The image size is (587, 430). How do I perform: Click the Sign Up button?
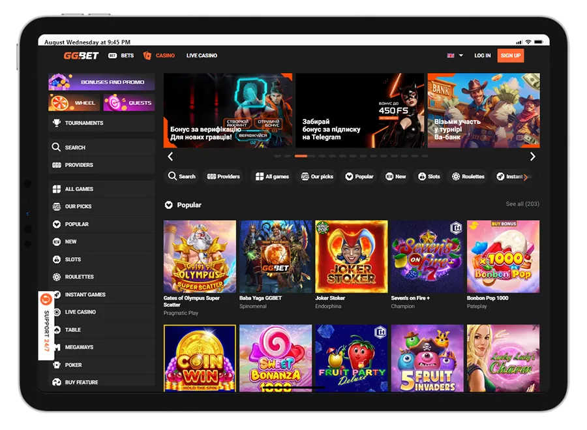(x=511, y=55)
